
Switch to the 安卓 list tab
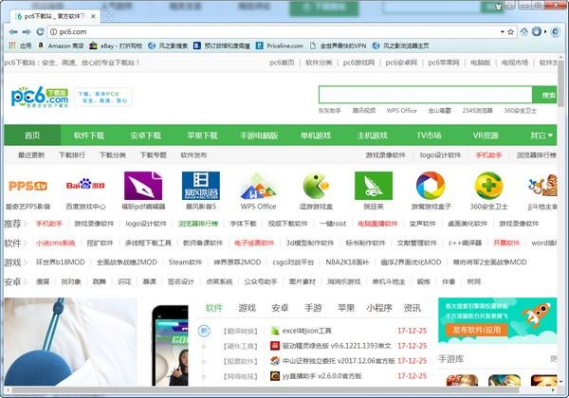pos(280,308)
